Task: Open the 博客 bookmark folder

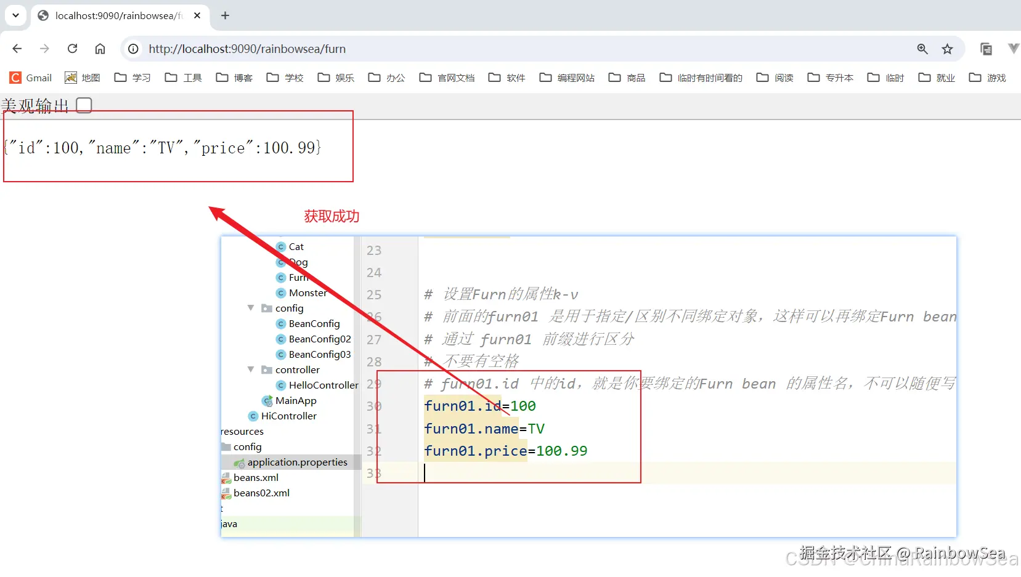Action: pyautogui.click(x=234, y=78)
